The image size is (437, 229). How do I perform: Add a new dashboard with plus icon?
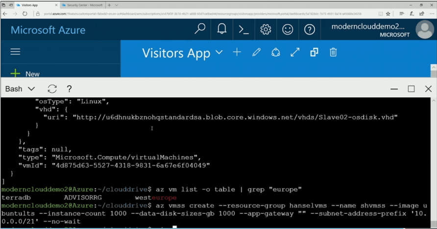(x=237, y=52)
